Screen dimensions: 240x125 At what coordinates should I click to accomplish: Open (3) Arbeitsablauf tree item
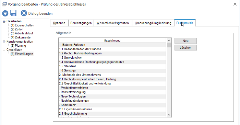(x=22, y=33)
